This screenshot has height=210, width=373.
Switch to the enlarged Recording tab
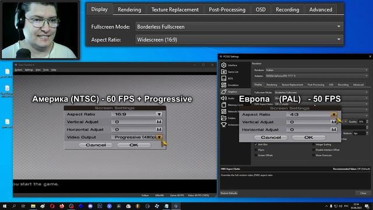coord(287,9)
